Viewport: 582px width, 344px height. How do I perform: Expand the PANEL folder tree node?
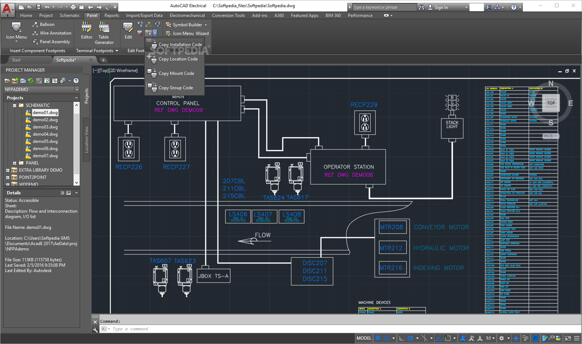coord(15,163)
